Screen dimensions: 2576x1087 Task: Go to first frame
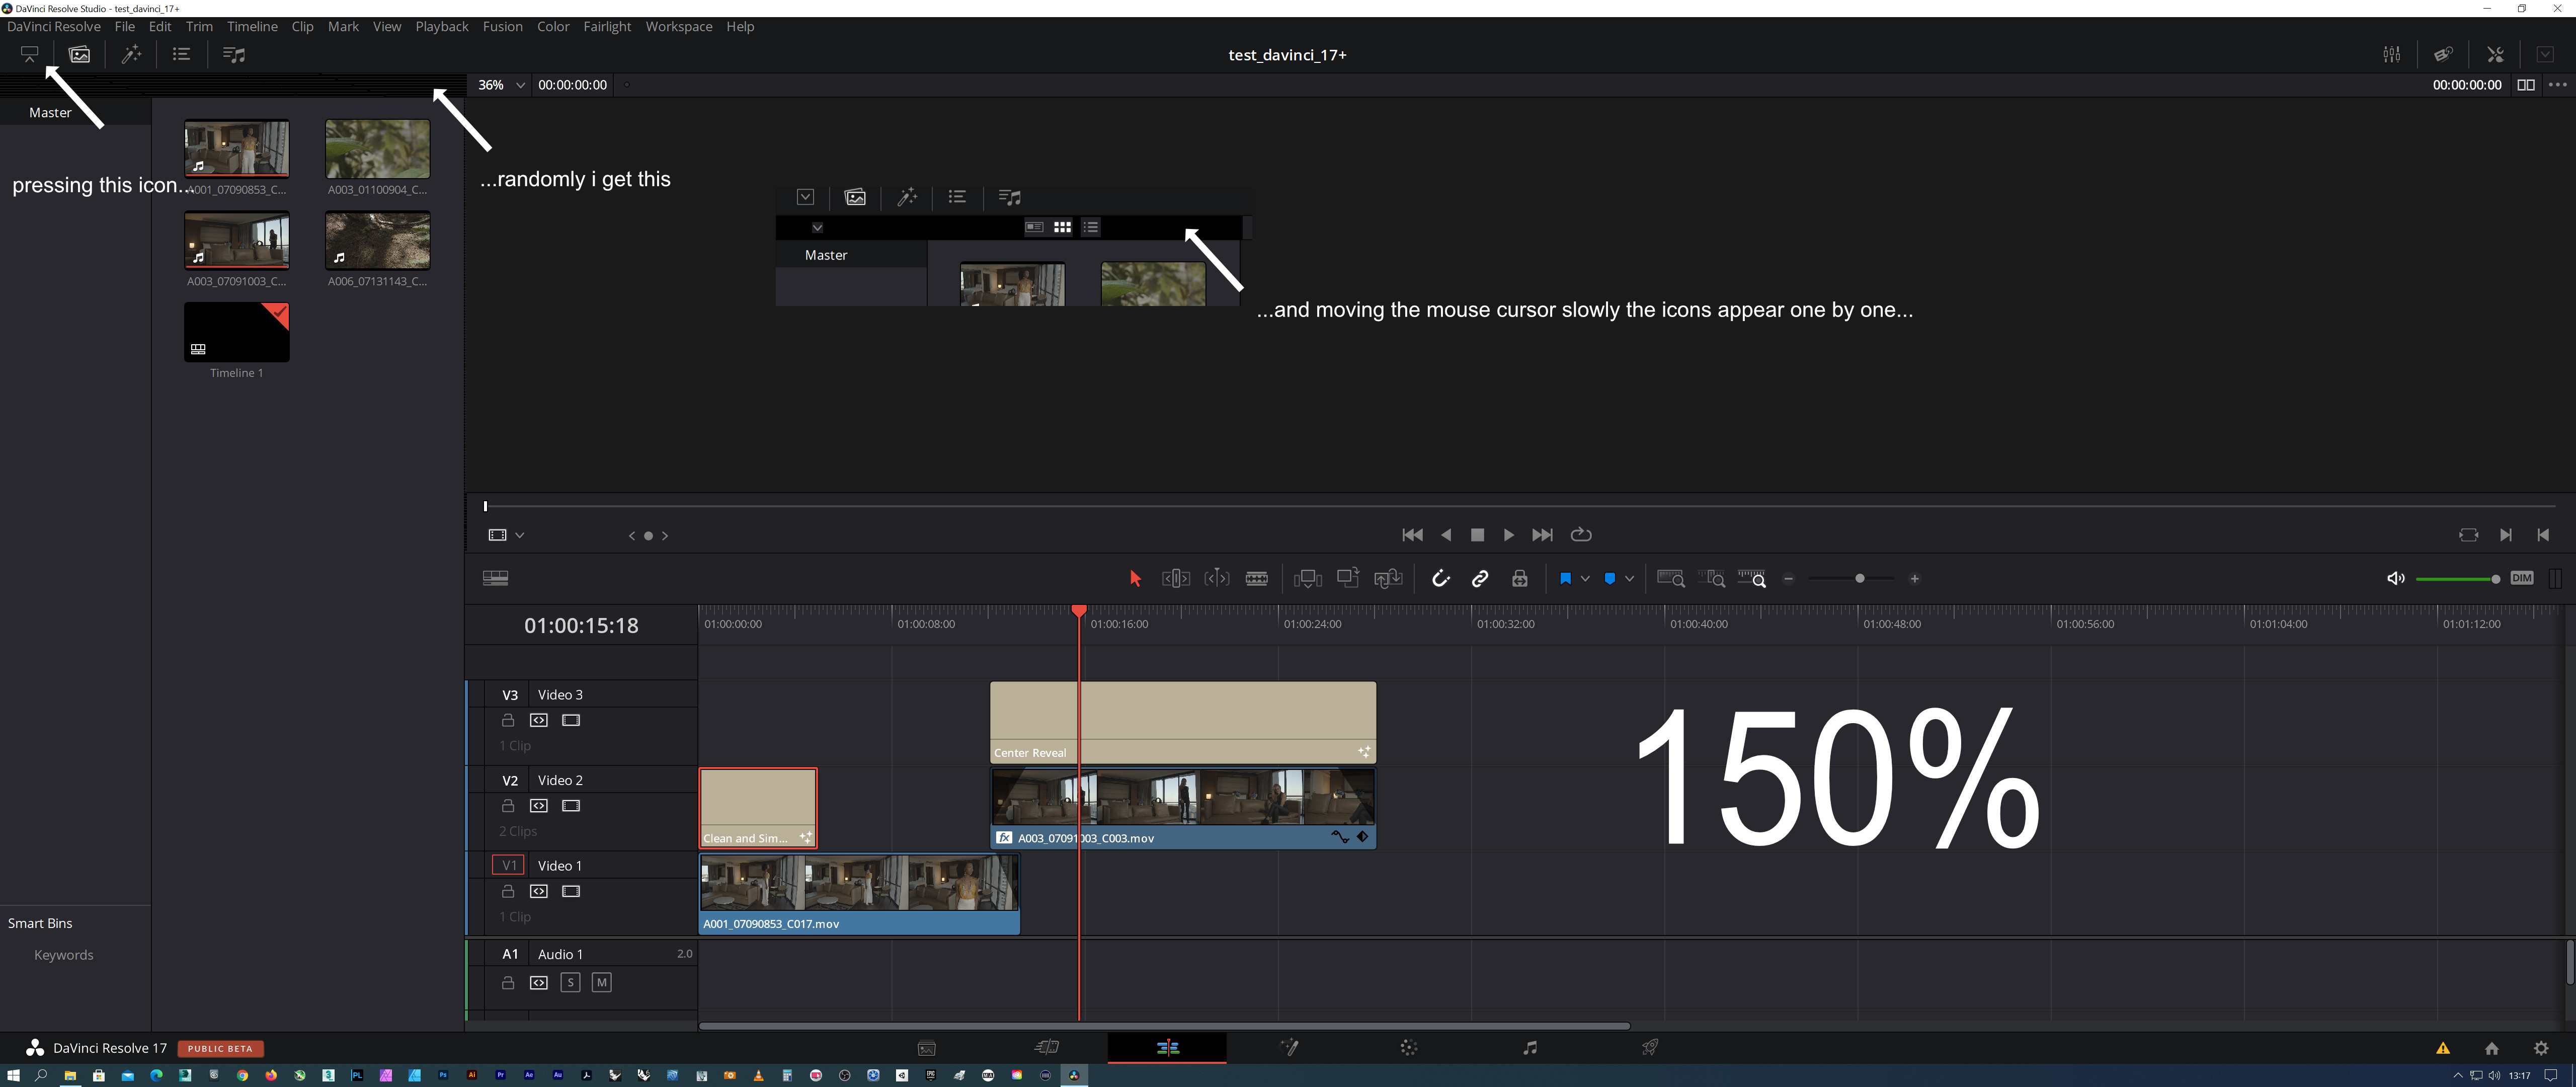pos(1412,535)
